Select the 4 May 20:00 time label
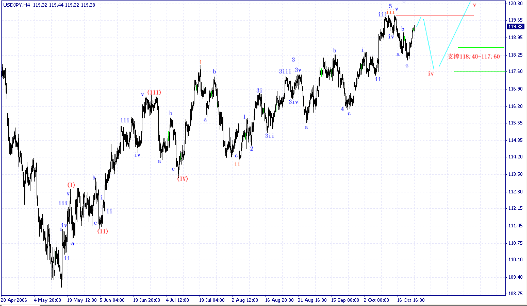Viewport: 527px width, 306px height. tap(47, 300)
